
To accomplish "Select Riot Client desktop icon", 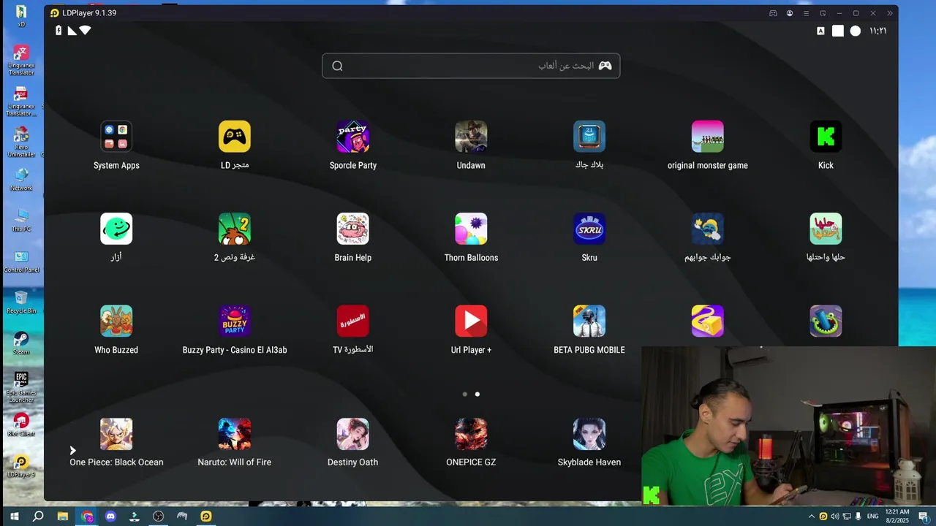I will (21, 424).
